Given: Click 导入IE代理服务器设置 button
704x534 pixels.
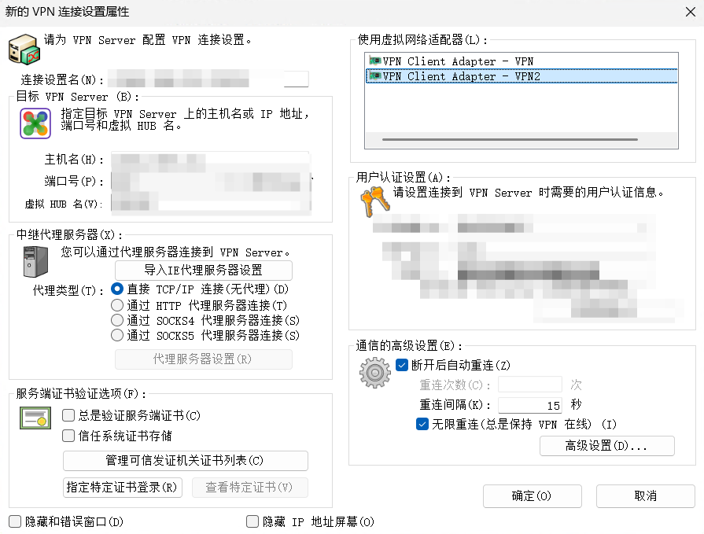Looking at the screenshot, I should 202,270.
